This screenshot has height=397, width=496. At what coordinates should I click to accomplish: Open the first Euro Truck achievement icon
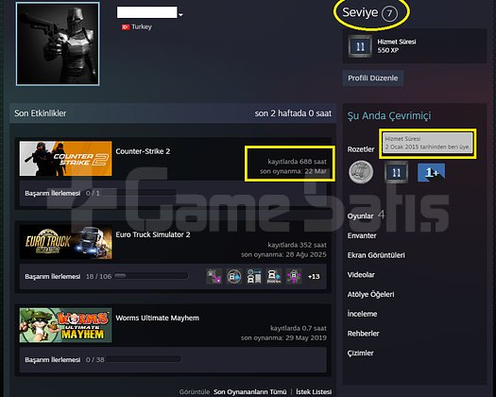coord(214,276)
